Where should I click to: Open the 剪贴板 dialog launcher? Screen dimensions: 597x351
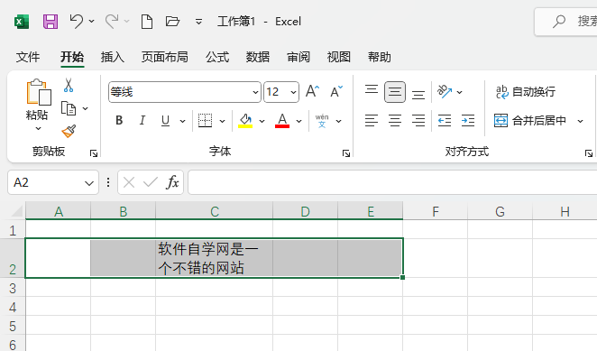tap(94, 153)
